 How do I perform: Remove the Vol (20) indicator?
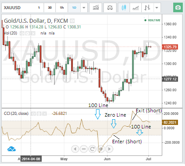click(33, 34)
